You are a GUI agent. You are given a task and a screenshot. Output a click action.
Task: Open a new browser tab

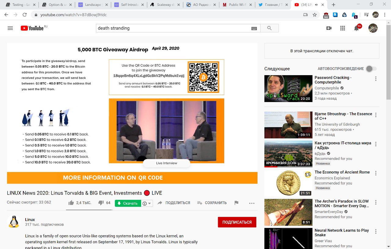[x=333, y=5]
